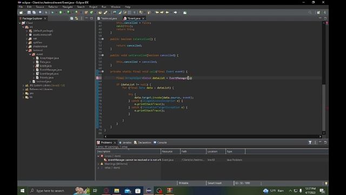Viewport: 346px width, 195px height.
Task: Open File Explorer from the taskbar
Action: pos(117,191)
